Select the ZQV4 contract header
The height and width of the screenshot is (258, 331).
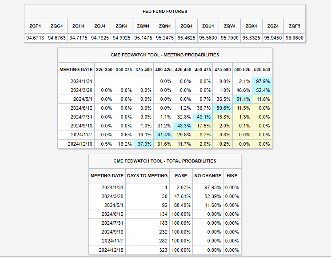230,26
